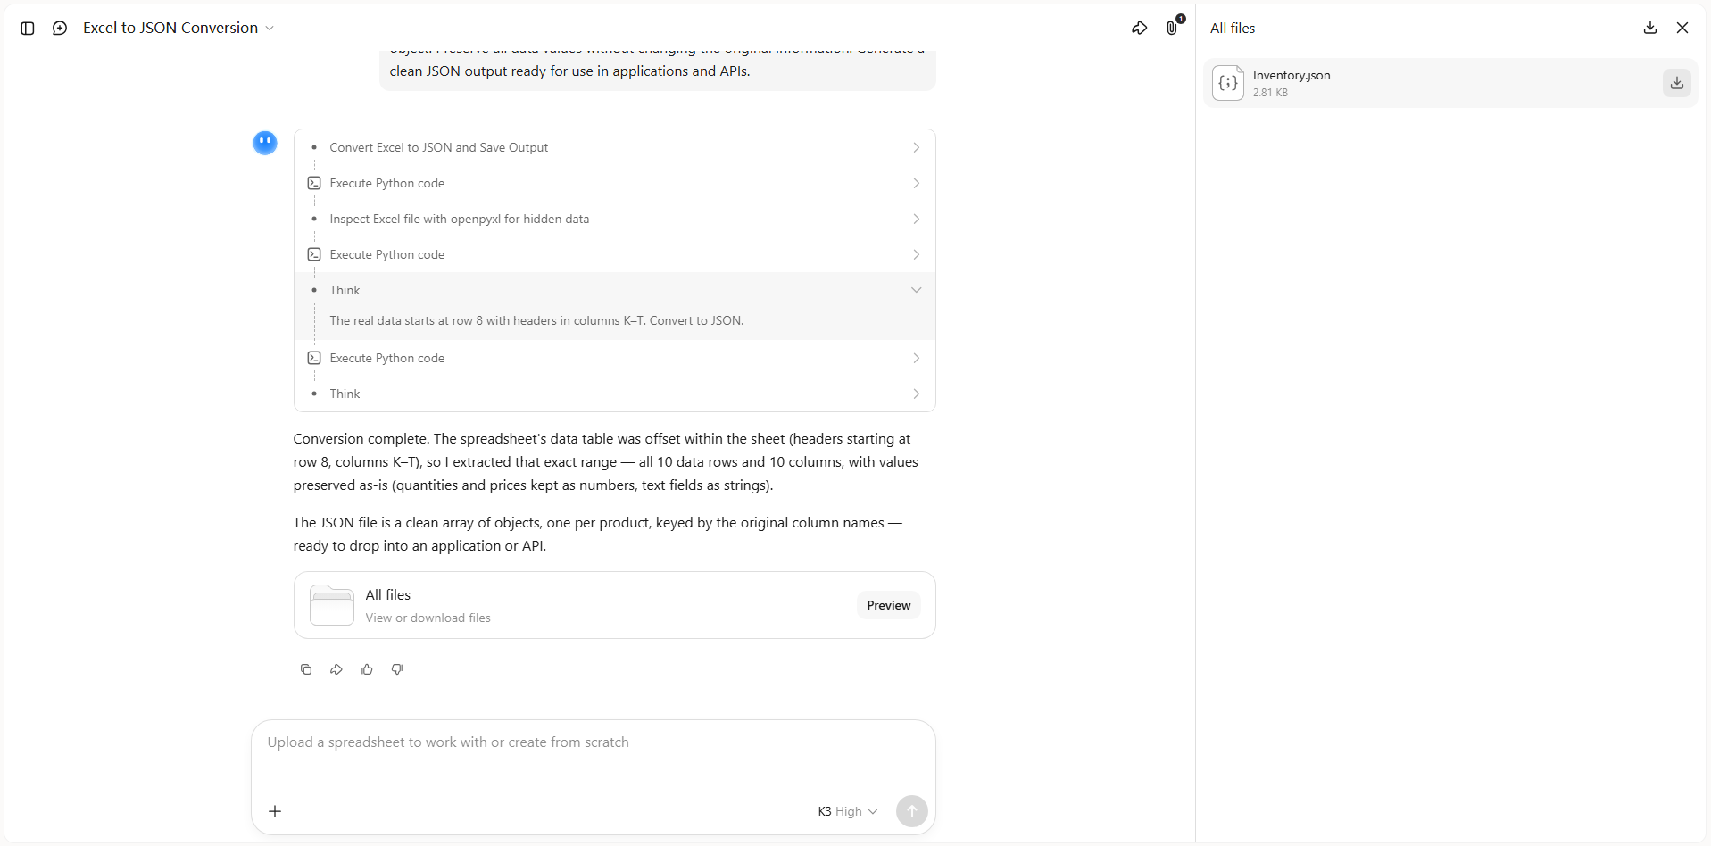Close the All files panel
This screenshot has width=1711, height=846.
click(1682, 29)
